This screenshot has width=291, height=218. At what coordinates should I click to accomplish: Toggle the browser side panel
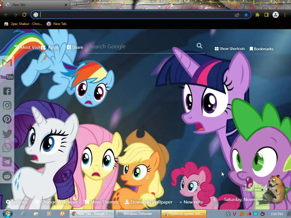point(267,15)
